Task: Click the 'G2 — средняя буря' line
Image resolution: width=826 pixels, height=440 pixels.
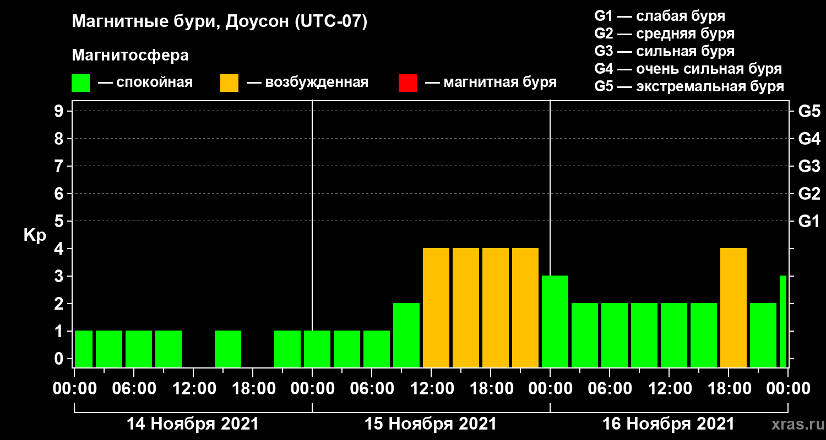Action: (664, 33)
